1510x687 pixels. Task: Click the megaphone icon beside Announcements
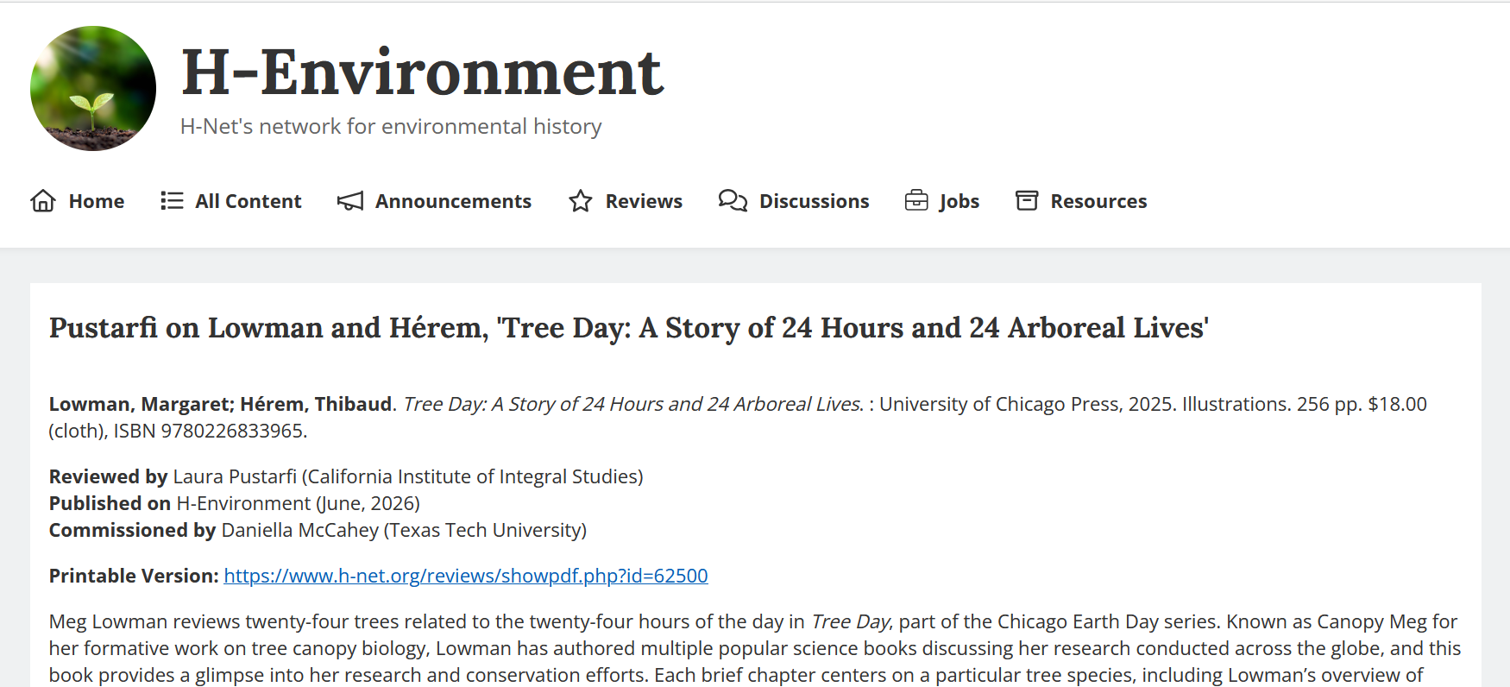[x=349, y=201]
